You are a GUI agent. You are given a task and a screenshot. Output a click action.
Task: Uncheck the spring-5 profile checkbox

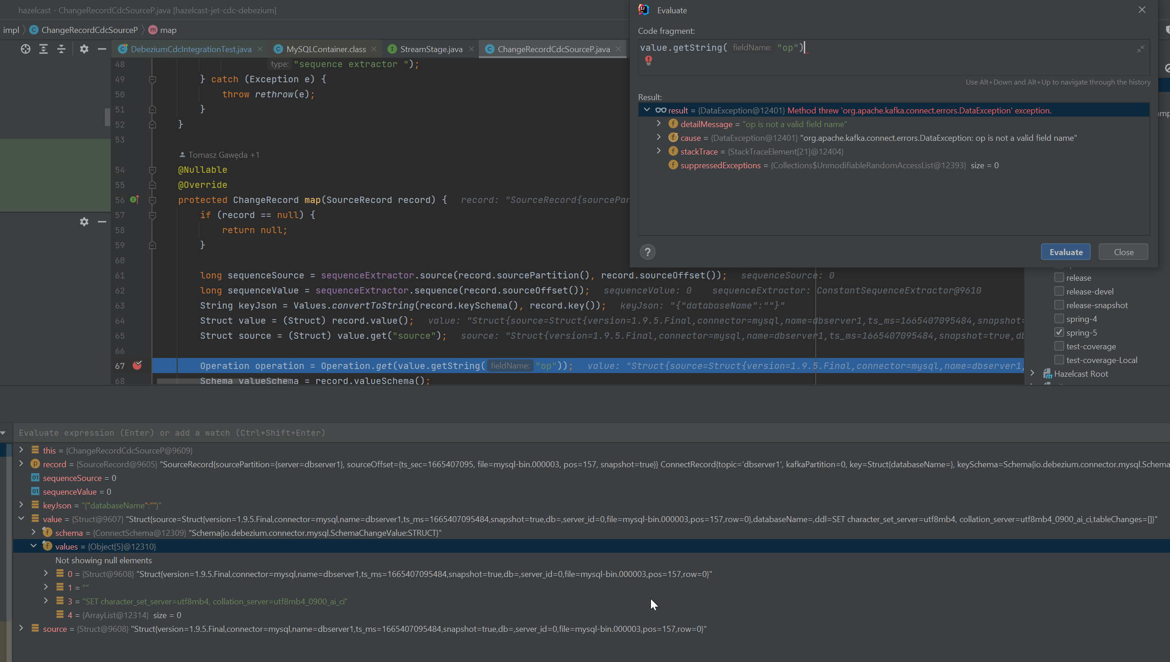[x=1059, y=332]
